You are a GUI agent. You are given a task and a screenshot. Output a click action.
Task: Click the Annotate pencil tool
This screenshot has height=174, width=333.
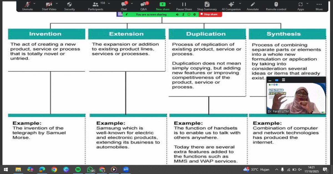point(253,6)
